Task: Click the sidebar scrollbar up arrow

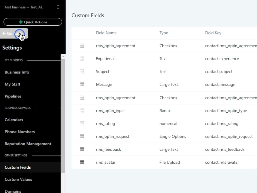Action: [63, 57]
